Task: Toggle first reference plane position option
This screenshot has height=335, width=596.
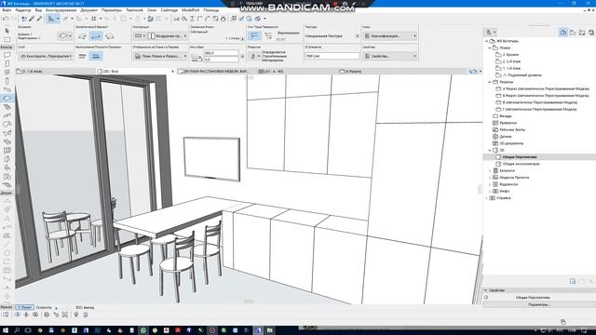Action: [x=82, y=56]
